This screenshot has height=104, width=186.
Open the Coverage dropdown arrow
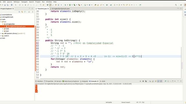(76, 5)
